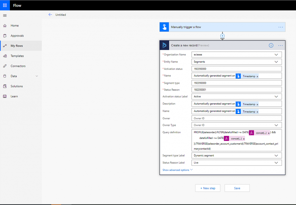Open the trigger step ellipsis menu
The height and width of the screenshot is (205, 296).
280,27
